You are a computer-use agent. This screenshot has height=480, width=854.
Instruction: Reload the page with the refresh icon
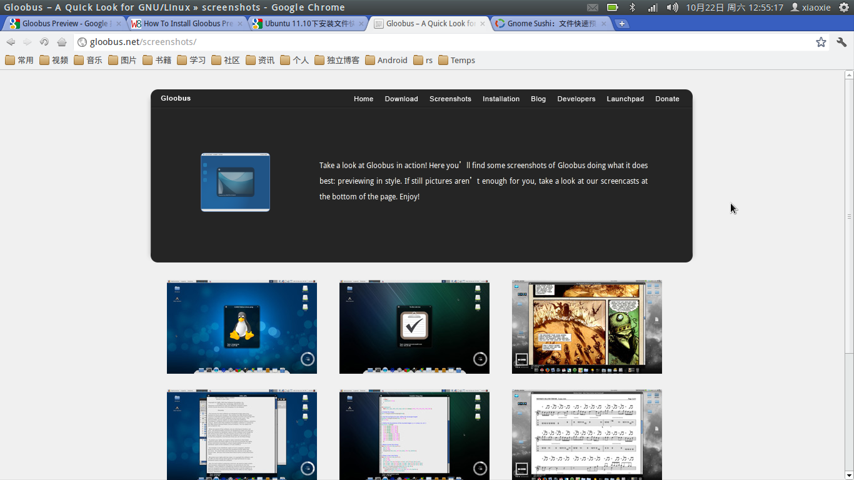[44, 42]
